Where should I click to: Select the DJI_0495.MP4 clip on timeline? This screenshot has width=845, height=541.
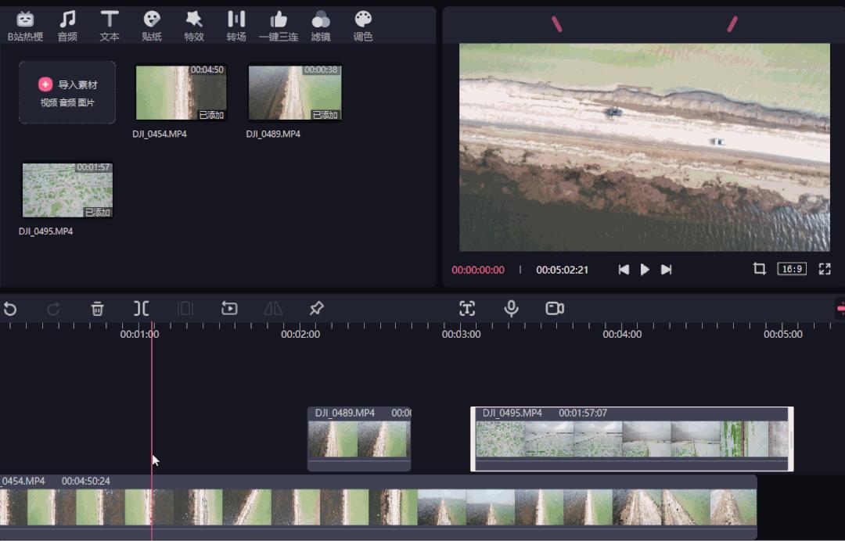[631, 439]
